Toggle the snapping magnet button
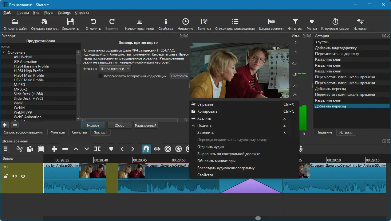Viewport: 391px width, 221px height. (146, 149)
